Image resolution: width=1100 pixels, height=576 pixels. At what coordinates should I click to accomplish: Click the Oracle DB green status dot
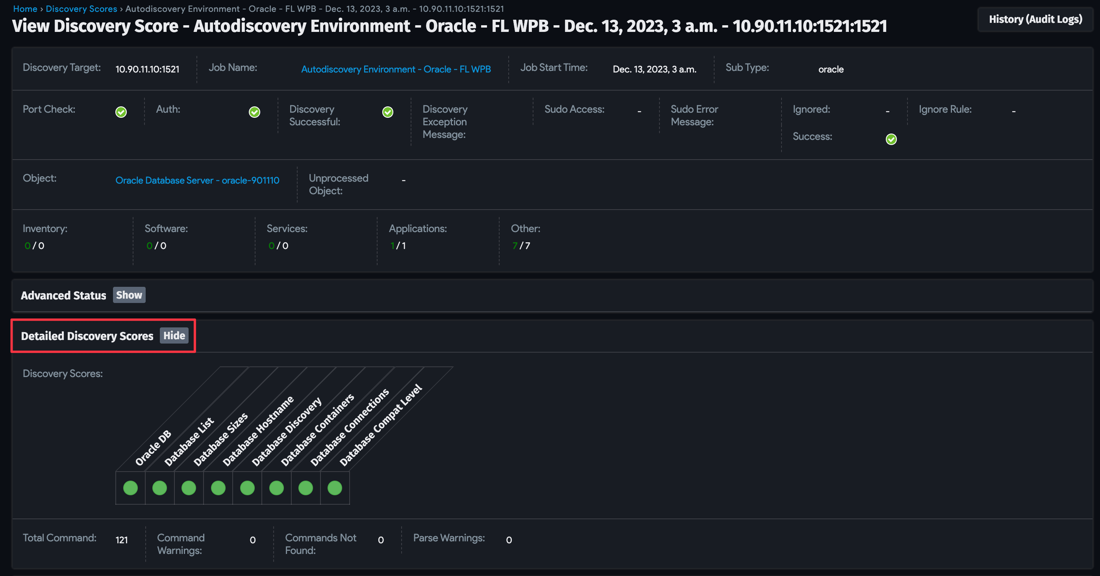pos(130,487)
